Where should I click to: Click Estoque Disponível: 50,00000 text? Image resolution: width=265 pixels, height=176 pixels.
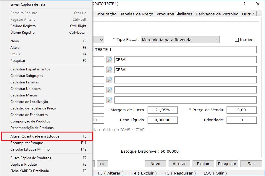(x=150, y=151)
